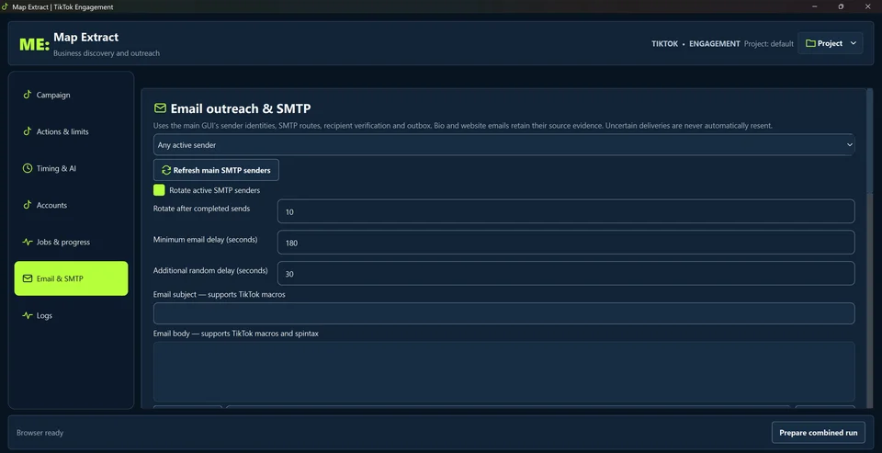Click the envelope icon in Email & SMTP tab
The image size is (882, 453).
(x=27, y=278)
